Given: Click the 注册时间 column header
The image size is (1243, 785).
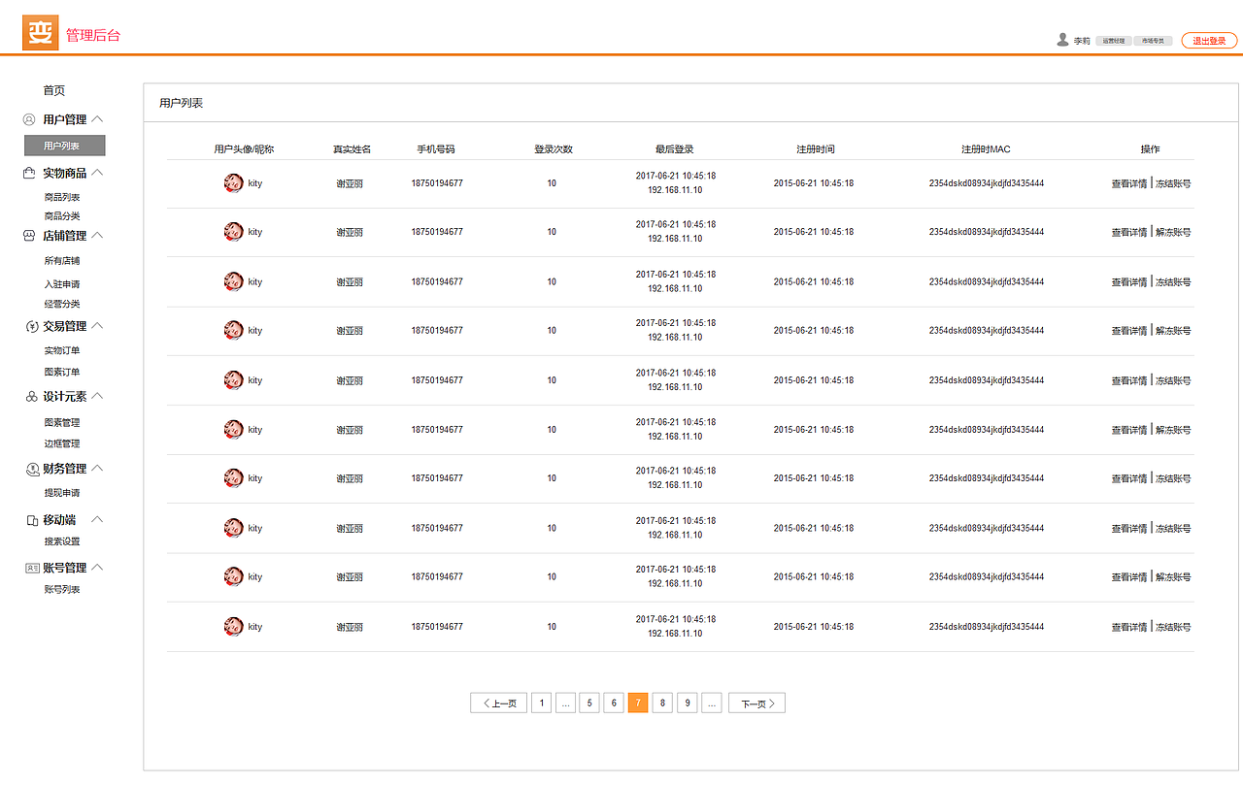Looking at the screenshot, I should [816, 149].
